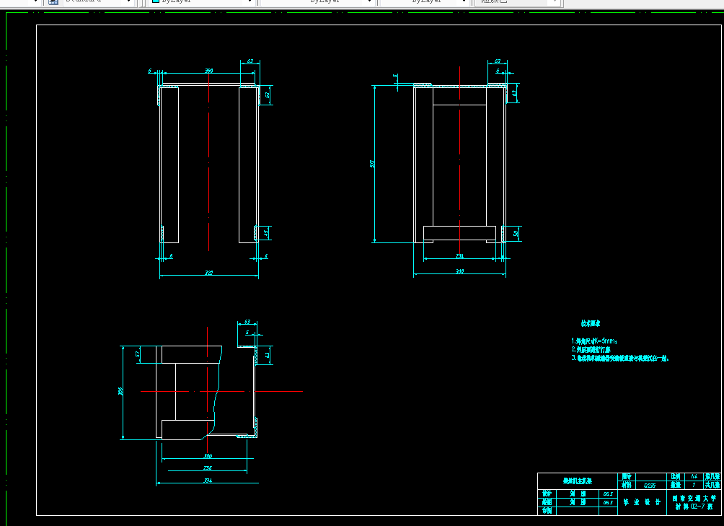The width and height of the screenshot is (724, 526).
Task: Select the "256" dimension text
Action: (x=208, y=468)
